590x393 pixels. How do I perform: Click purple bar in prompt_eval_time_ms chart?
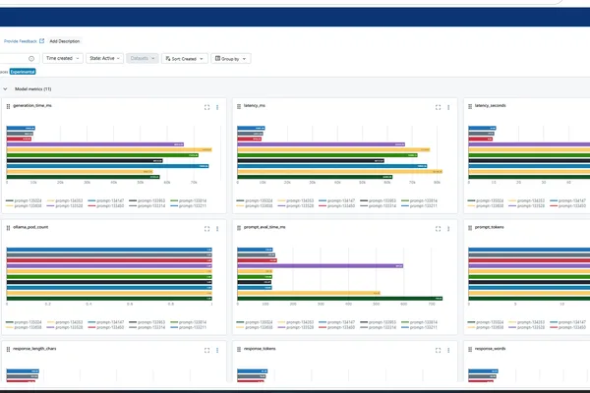point(321,266)
